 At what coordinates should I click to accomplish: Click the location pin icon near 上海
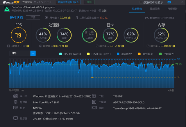(x=100, y=11)
